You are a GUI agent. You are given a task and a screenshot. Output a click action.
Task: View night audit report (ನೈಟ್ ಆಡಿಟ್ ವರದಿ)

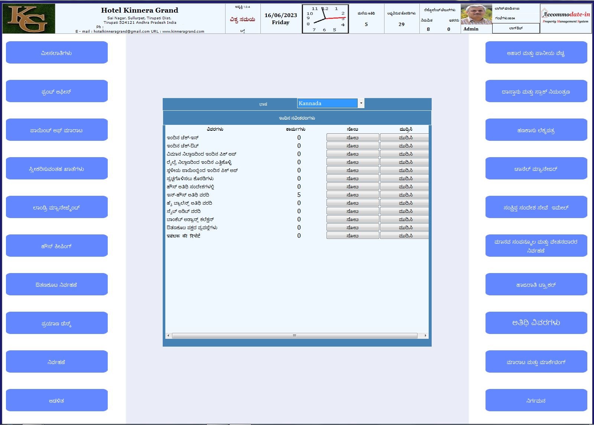click(x=353, y=211)
